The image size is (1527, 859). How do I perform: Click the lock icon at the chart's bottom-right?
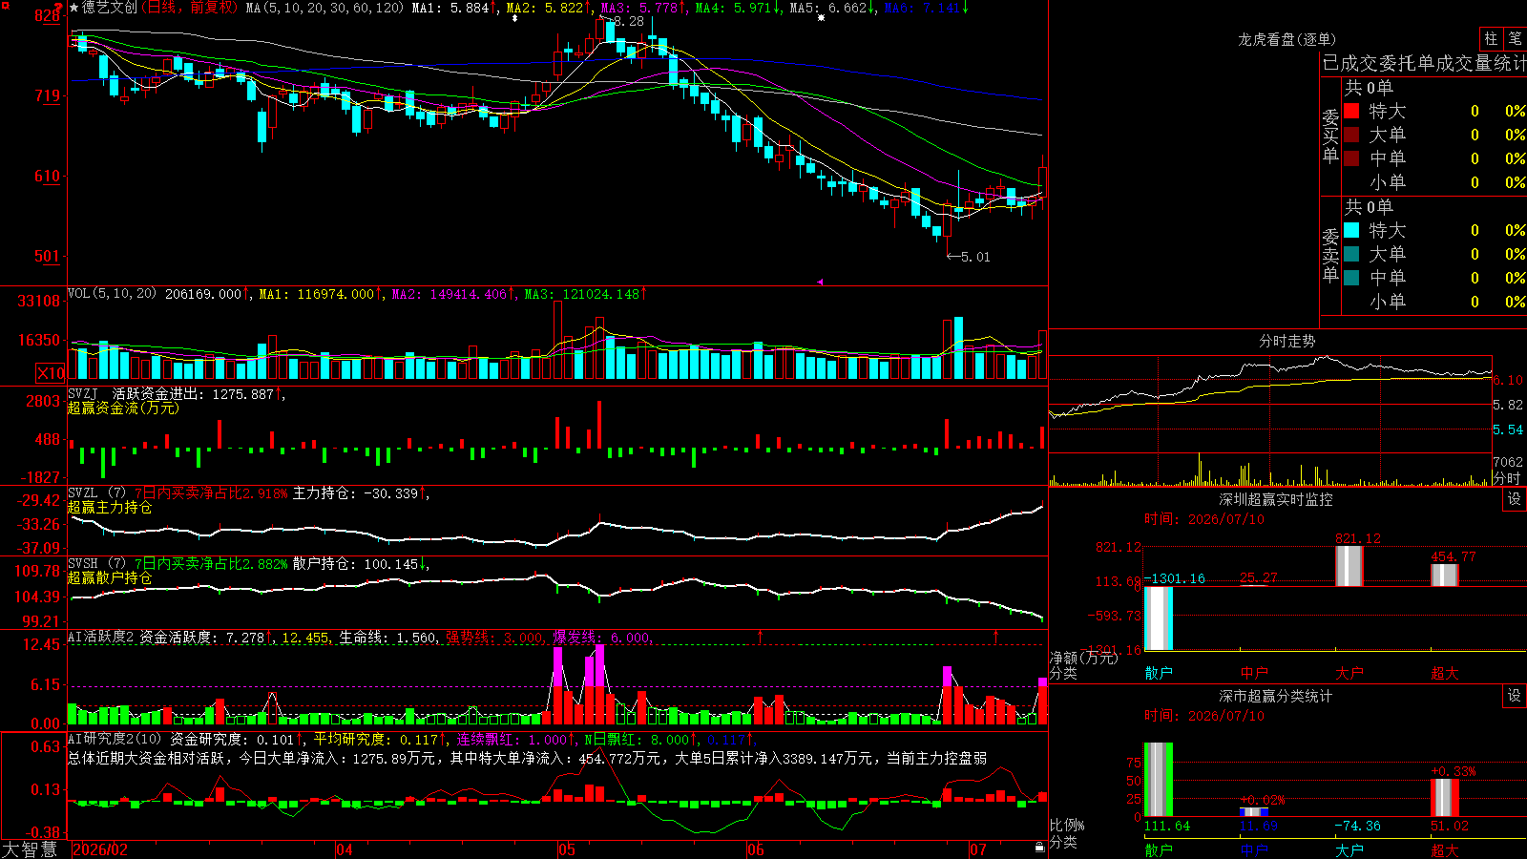point(1040,848)
